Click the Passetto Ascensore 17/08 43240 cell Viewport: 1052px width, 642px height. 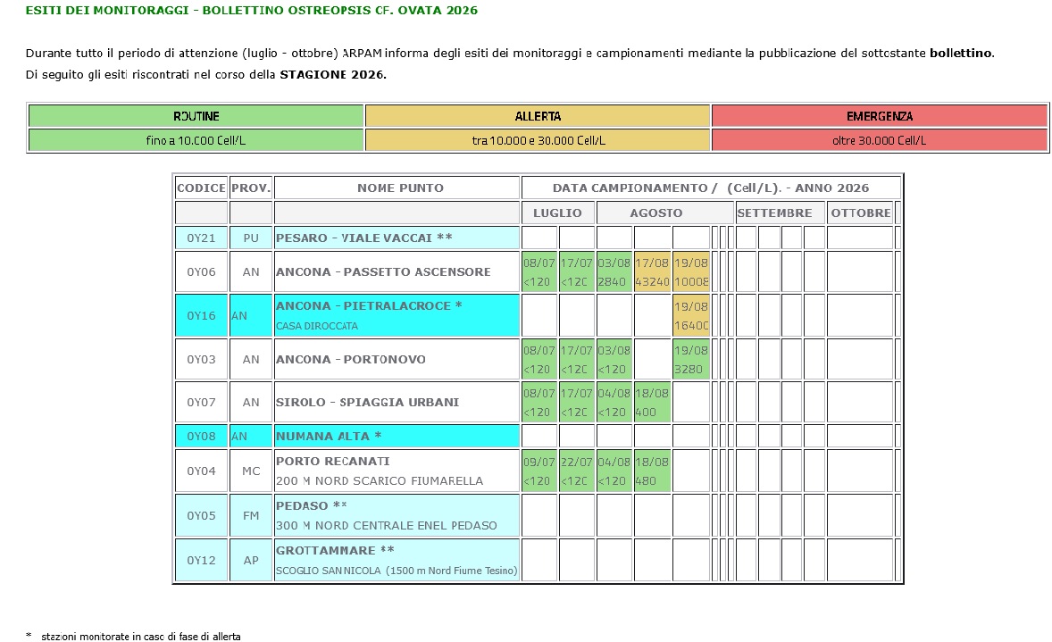pos(652,271)
